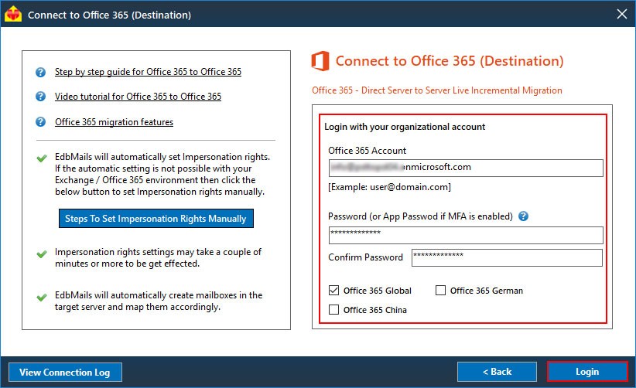
Task: Click the password help question mark icon
Action: [524, 216]
